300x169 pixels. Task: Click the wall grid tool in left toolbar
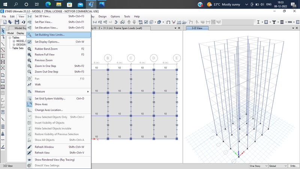(x=3, y=127)
